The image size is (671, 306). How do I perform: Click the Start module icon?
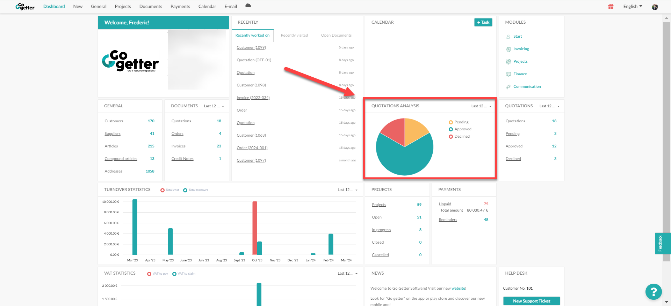click(x=508, y=37)
